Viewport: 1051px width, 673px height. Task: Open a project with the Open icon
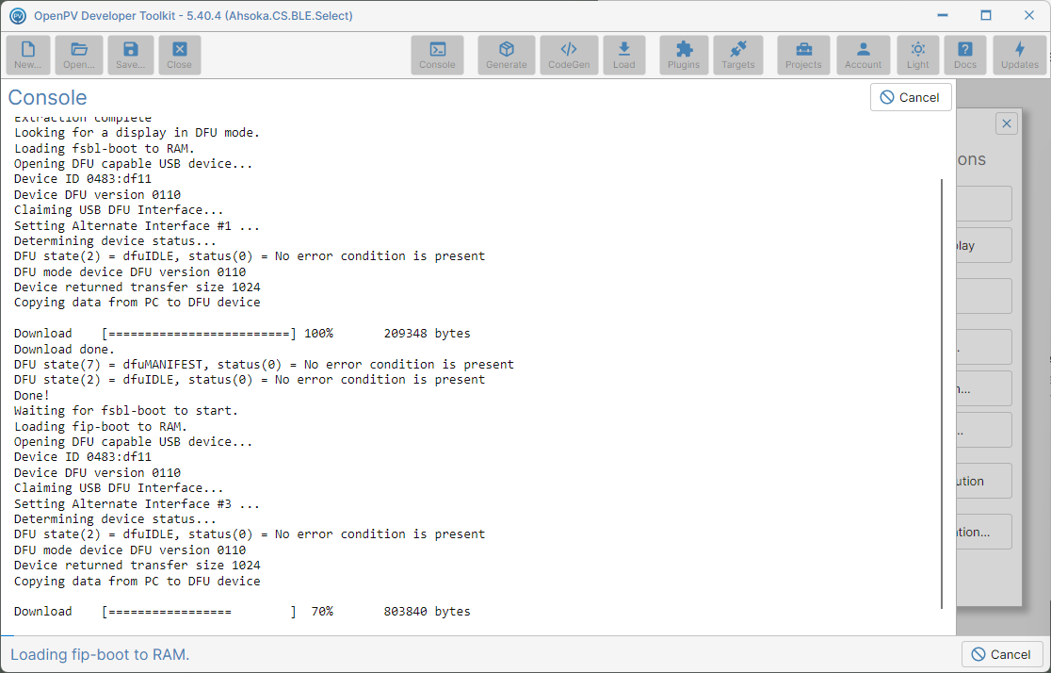(79, 55)
